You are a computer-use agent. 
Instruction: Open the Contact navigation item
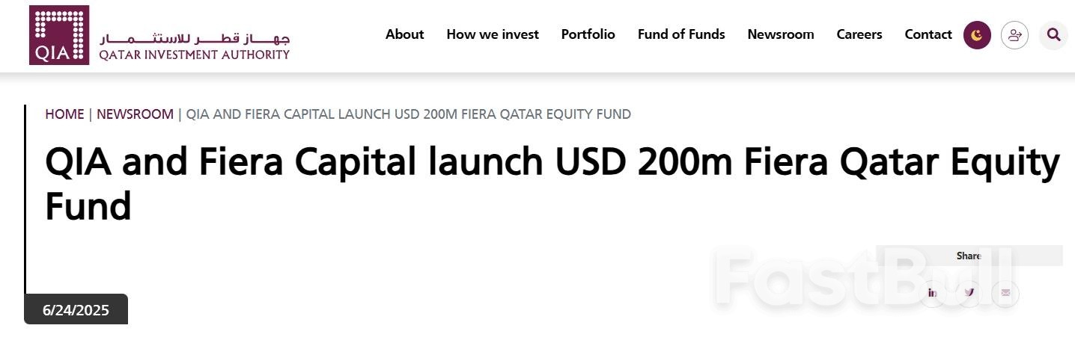coord(928,34)
